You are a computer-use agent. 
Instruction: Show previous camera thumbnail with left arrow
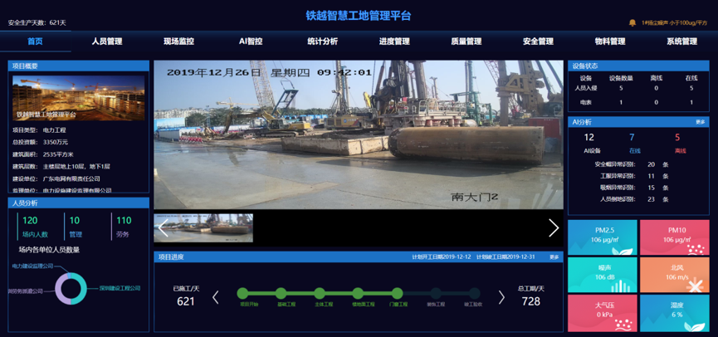[x=163, y=227]
